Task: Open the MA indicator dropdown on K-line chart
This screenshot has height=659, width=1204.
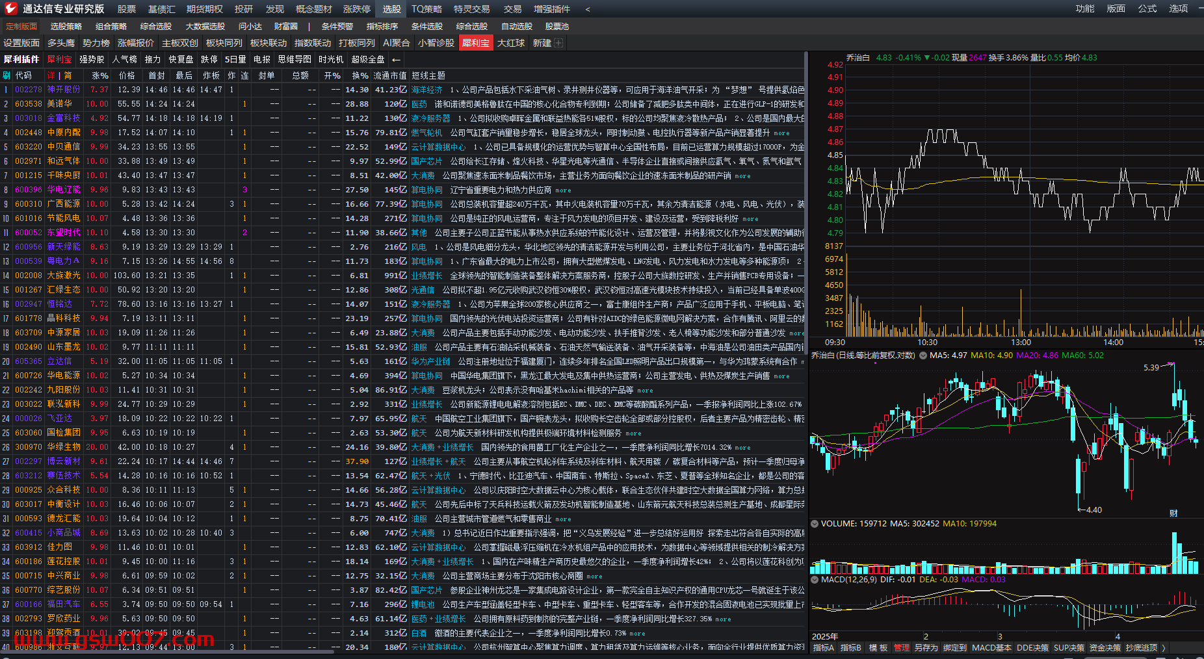Action: pos(923,355)
